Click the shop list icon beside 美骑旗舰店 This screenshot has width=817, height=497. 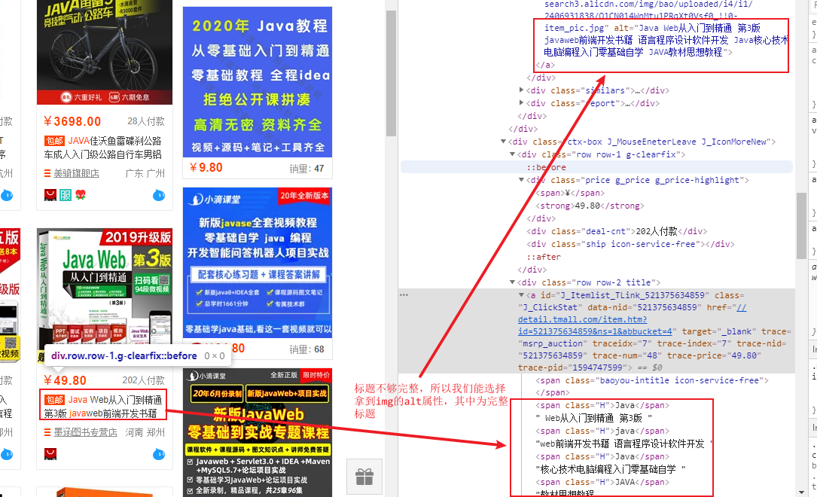click(47, 173)
